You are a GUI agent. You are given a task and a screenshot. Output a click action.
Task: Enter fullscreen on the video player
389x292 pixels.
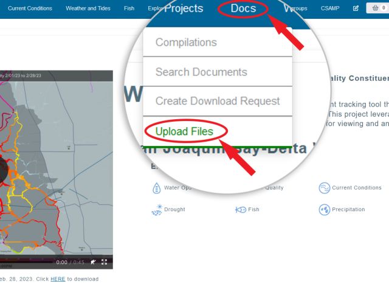104,262
